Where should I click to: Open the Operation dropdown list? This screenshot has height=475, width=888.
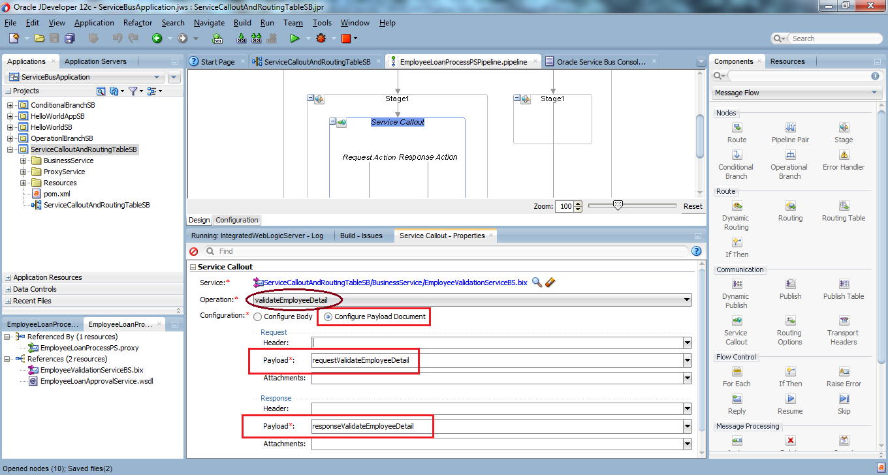tap(686, 300)
